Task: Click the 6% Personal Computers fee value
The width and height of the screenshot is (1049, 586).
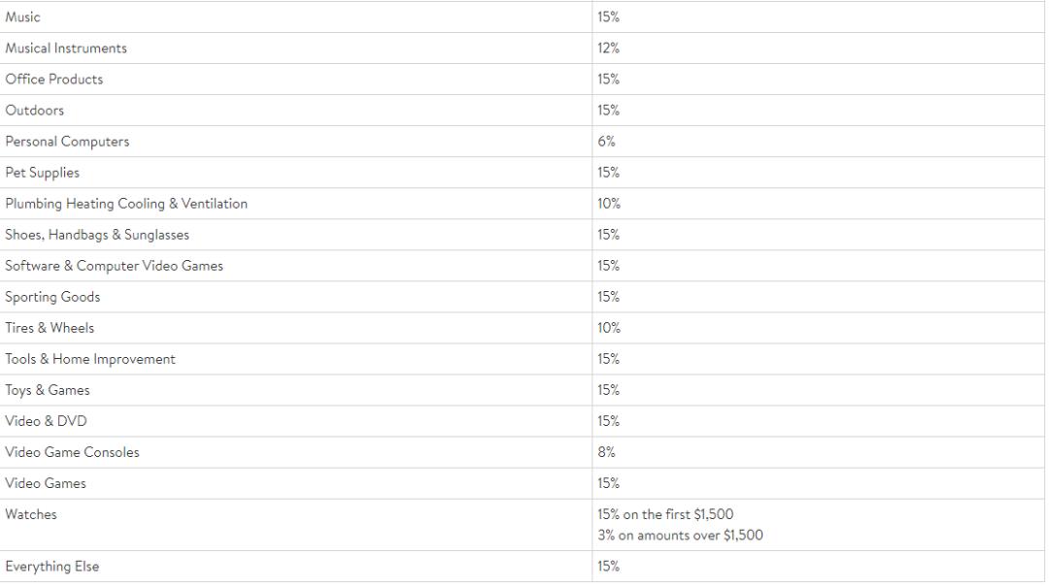Action: [x=606, y=142]
